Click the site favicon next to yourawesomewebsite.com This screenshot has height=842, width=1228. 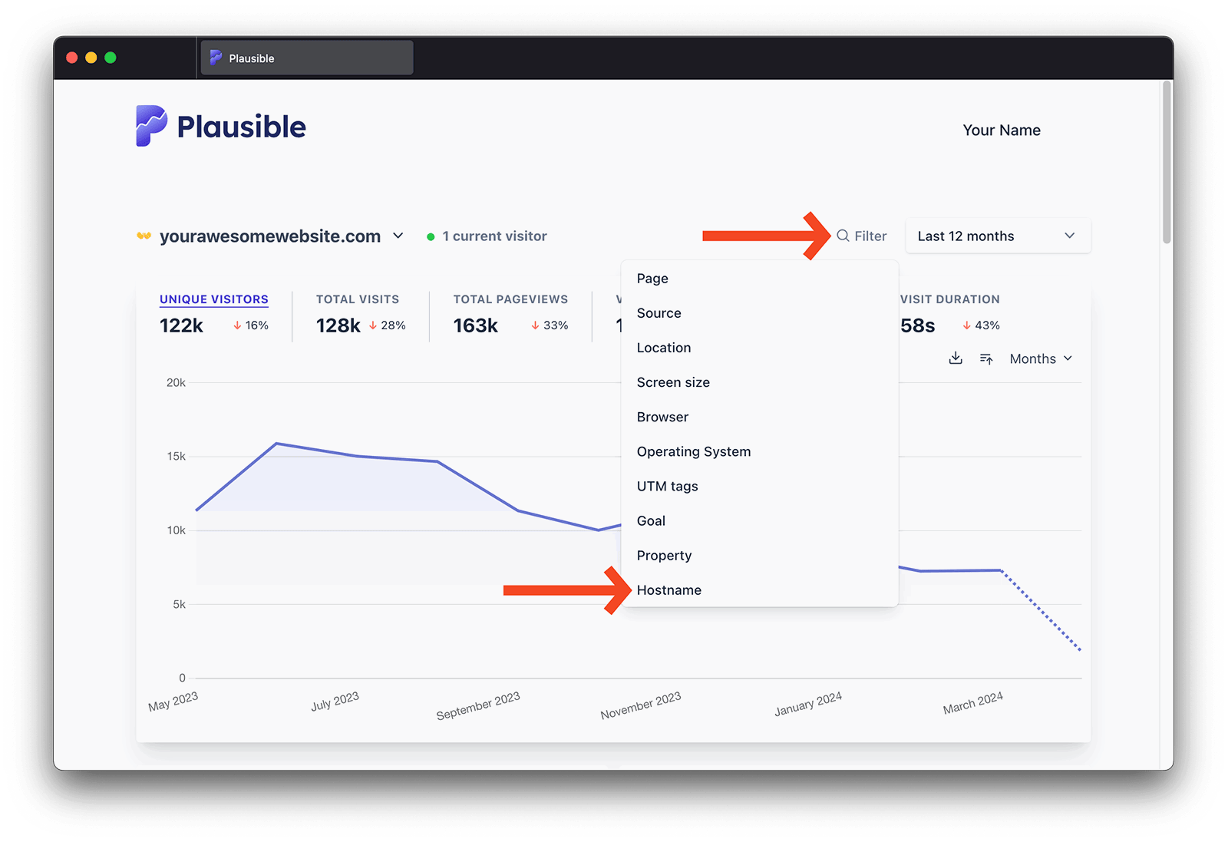144,236
